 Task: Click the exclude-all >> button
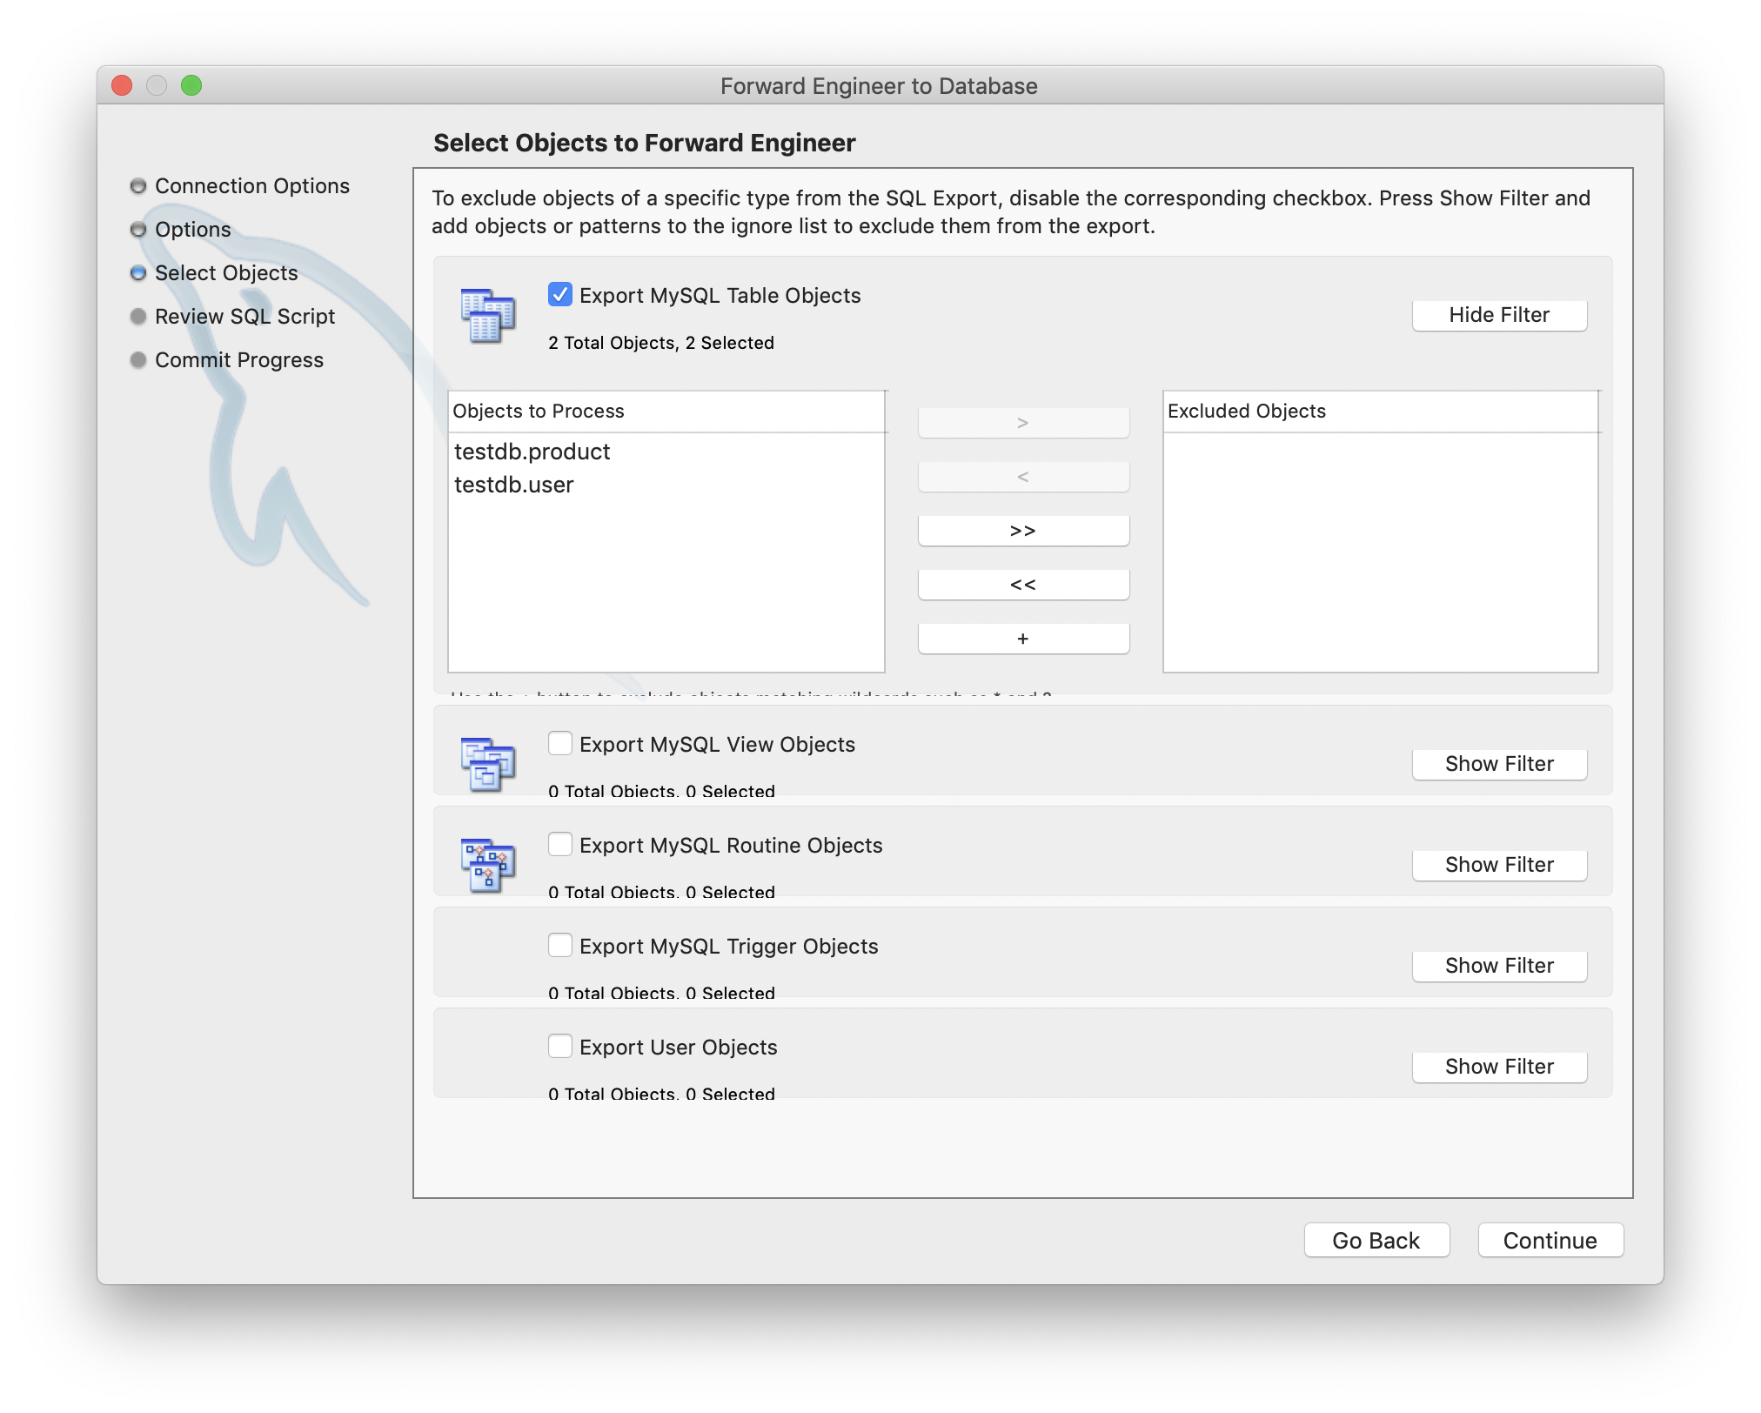coord(1023,531)
